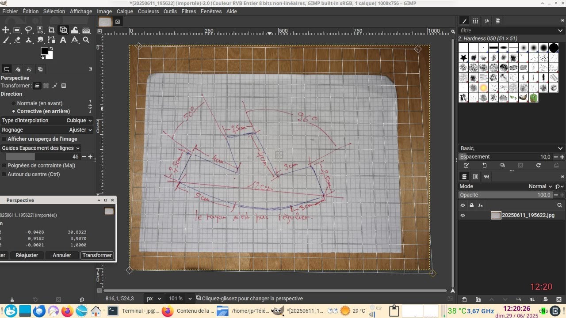Image resolution: width=566 pixels, height=318 pixels.
Task: Decrease brush Espacement with minus button
Action: click(x=555, y=157)
